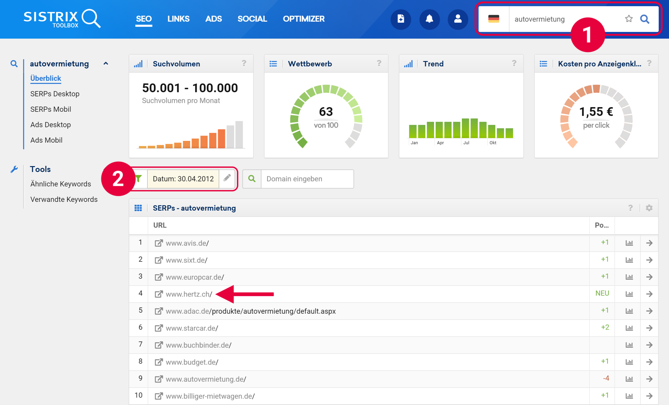Click arrow for www.billiger-mietwagen.de row
This screenshot has height=405, width=669.
point(649,396)
